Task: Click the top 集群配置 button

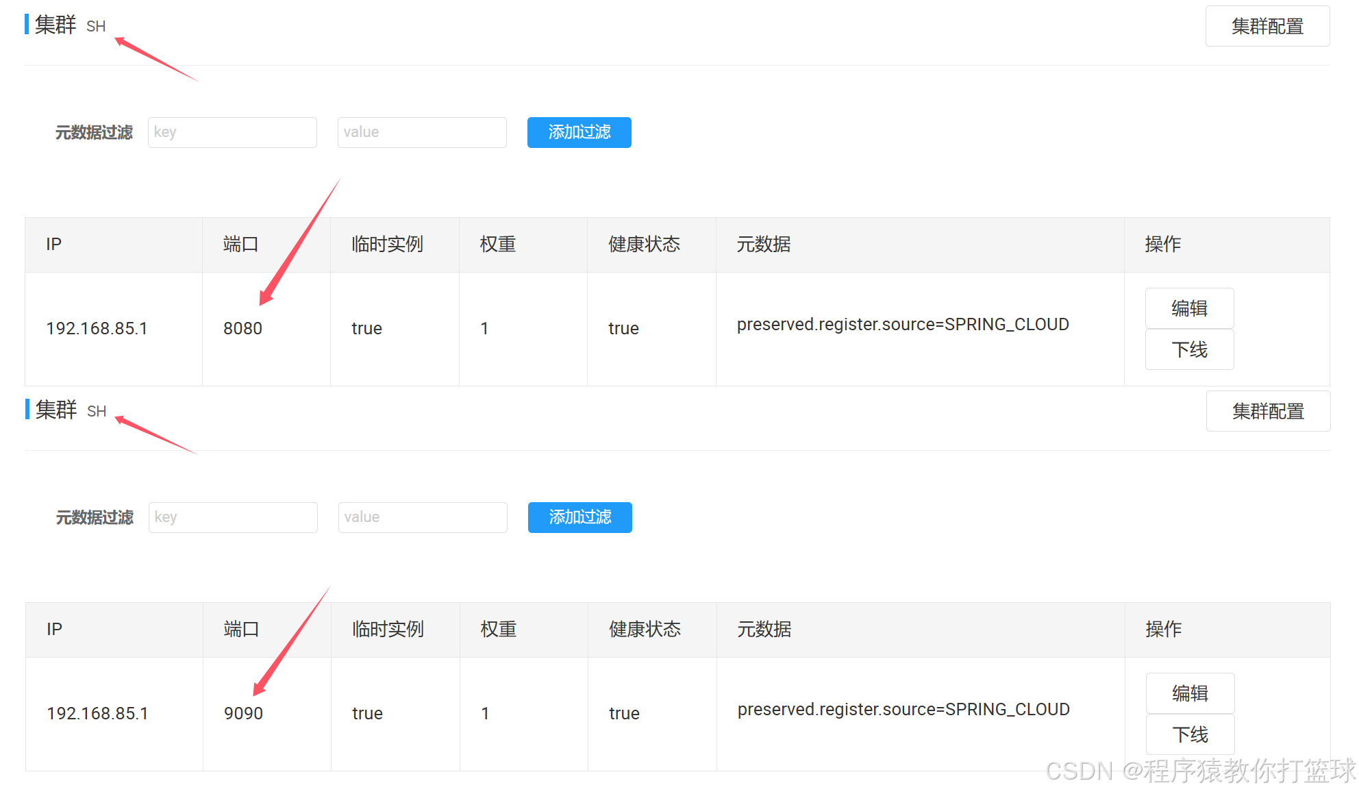Action: click(1267, 27)
